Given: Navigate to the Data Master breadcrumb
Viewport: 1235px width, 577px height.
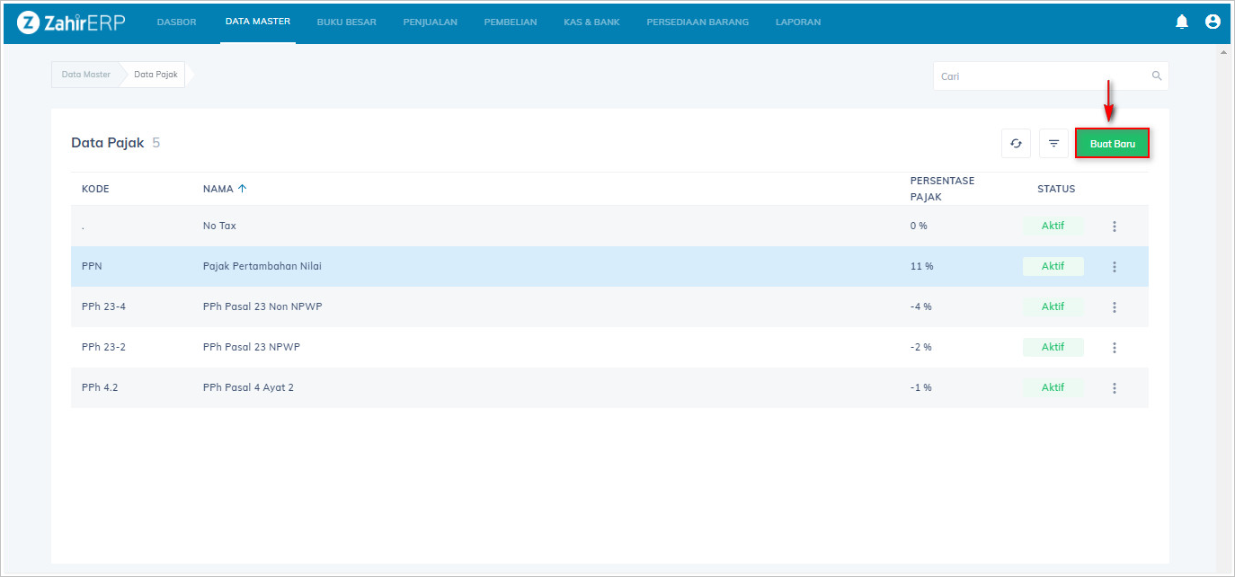Looking at the screenshot, I should click(x=85, y=75).
